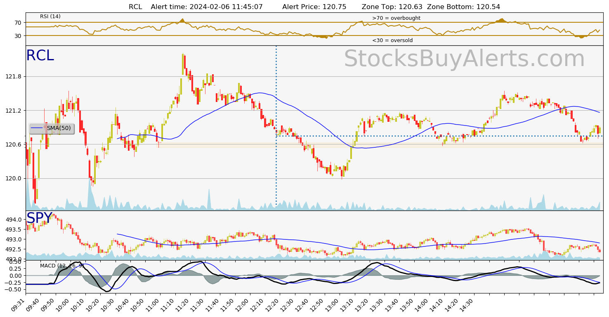Click the 121.2 price axis label

click(14, 111)
